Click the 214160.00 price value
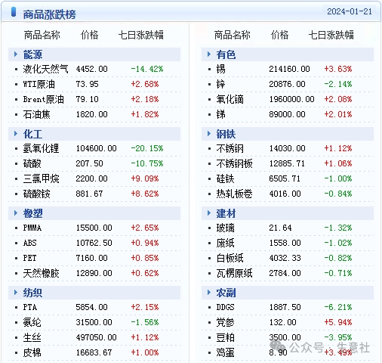Image resolution: width=382 pixels, height=363 pixels. coord(289,69)
